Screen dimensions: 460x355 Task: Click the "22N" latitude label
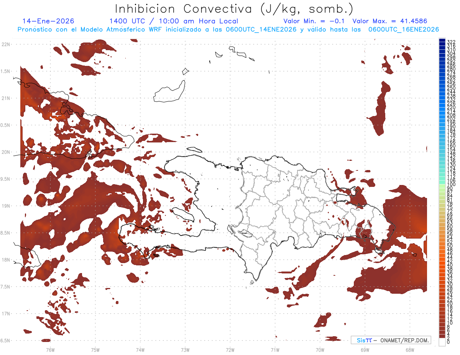coord(5,44)
